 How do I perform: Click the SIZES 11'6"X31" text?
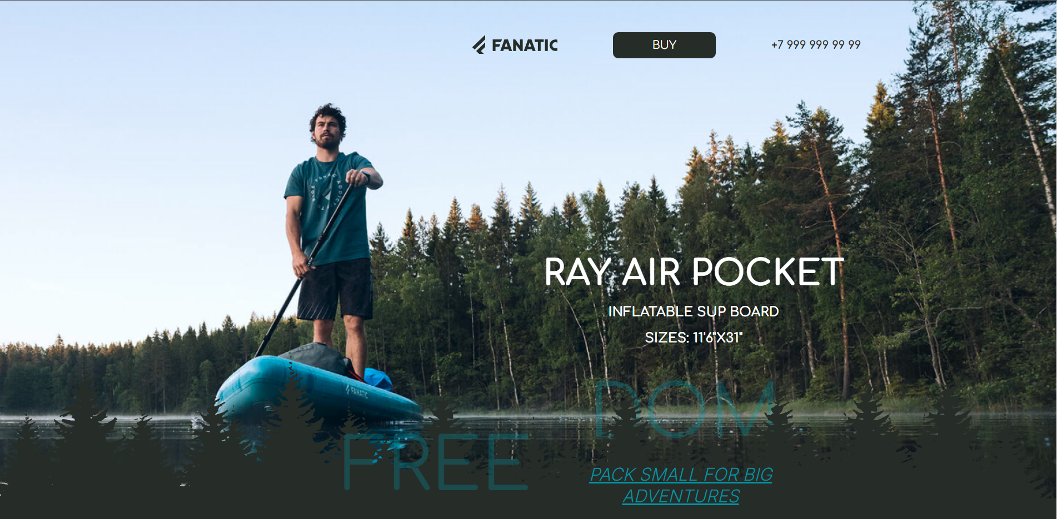(694, 337)
